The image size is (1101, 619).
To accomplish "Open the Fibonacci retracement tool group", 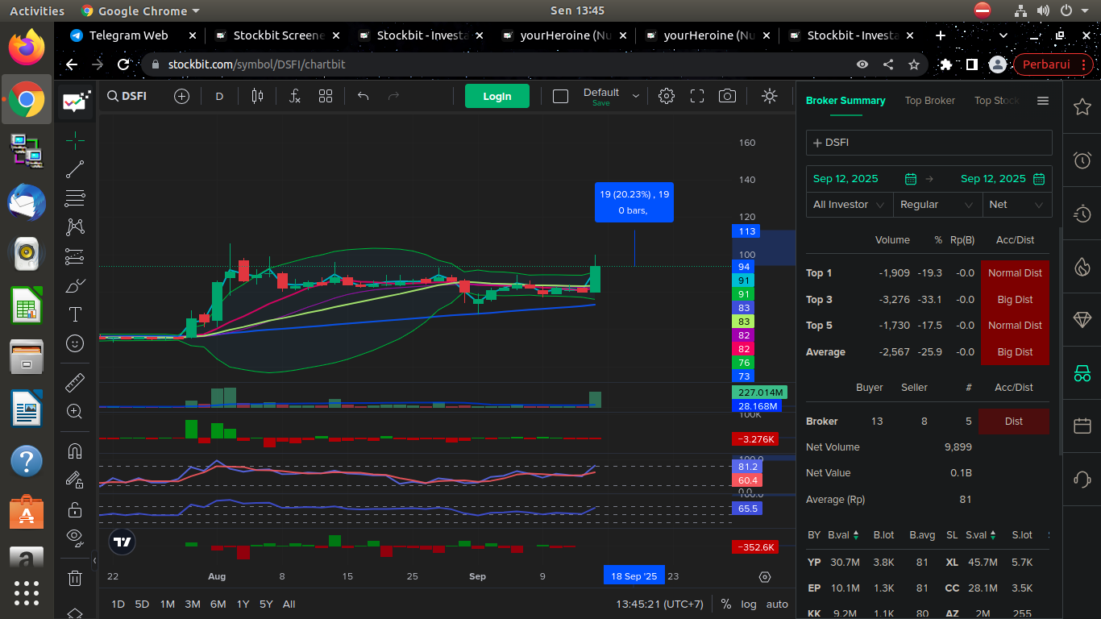I will [x=75, y=198].
